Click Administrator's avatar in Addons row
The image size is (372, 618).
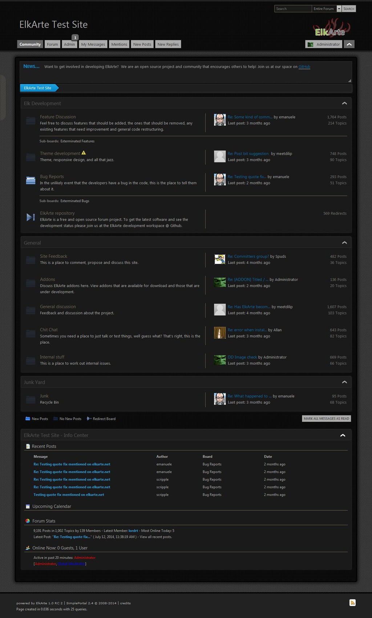[220, 282]
